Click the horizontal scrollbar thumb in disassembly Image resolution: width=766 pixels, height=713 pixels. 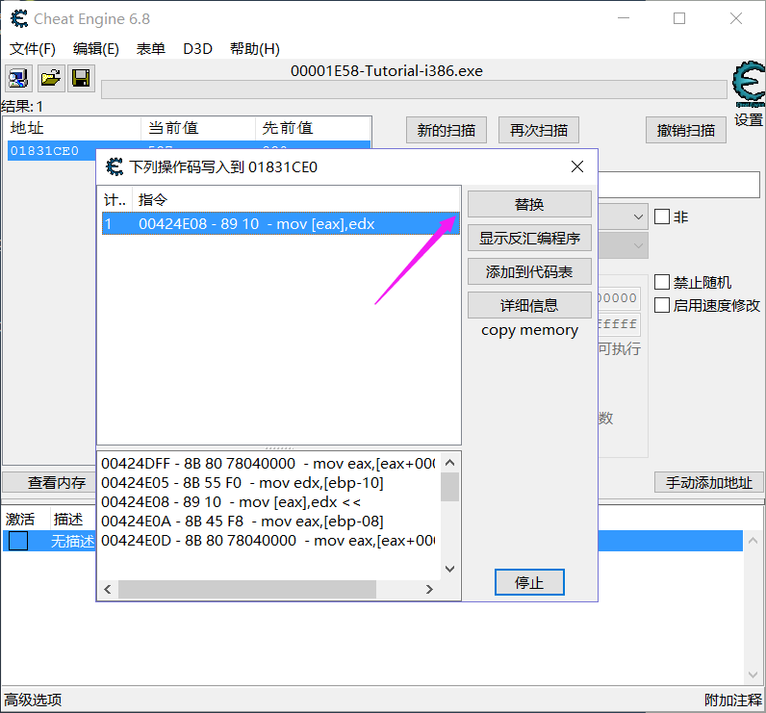click(247, 590)
